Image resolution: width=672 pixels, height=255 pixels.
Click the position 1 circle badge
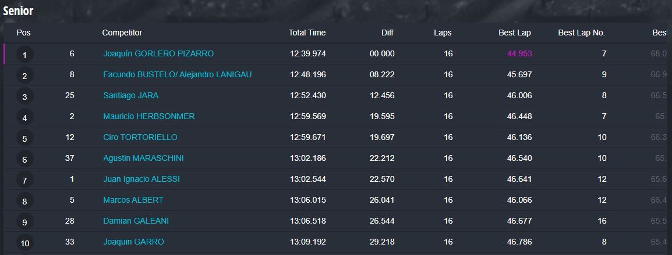(x=24, y=55)
